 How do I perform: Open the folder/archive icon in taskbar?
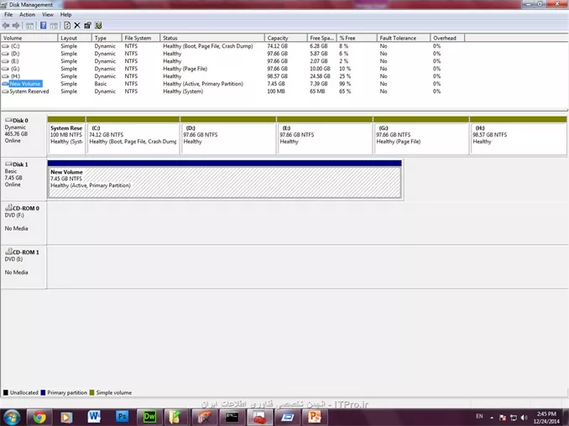click(x=175, y=417)
